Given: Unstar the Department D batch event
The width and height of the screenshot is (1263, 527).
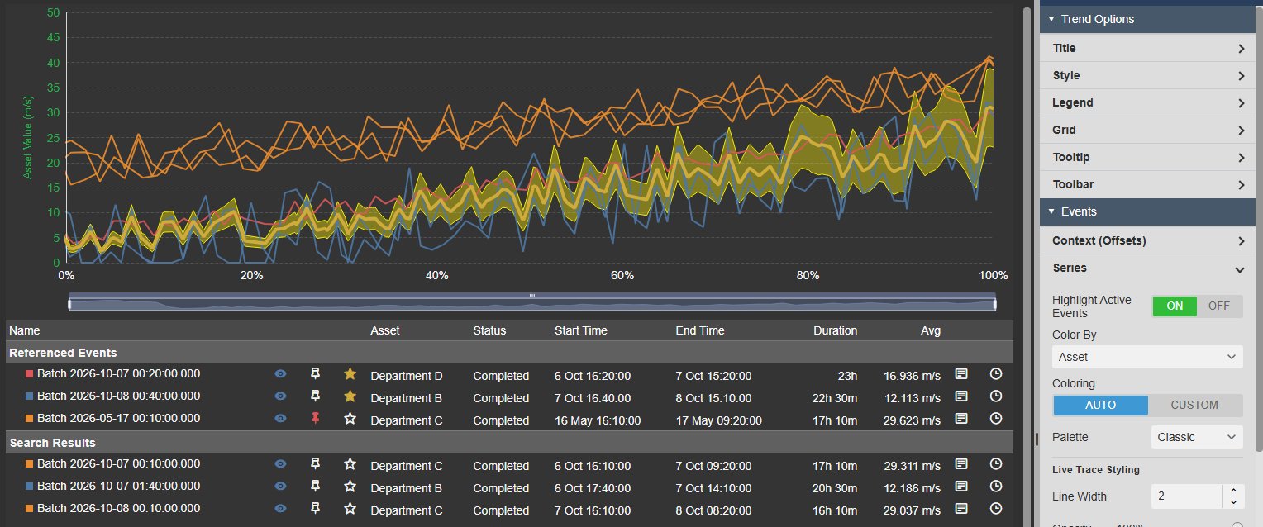Looking at the screenshot, I should tap(350, 374).
